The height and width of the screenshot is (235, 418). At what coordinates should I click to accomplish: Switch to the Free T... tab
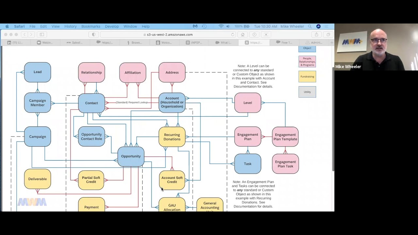point(284,43)
